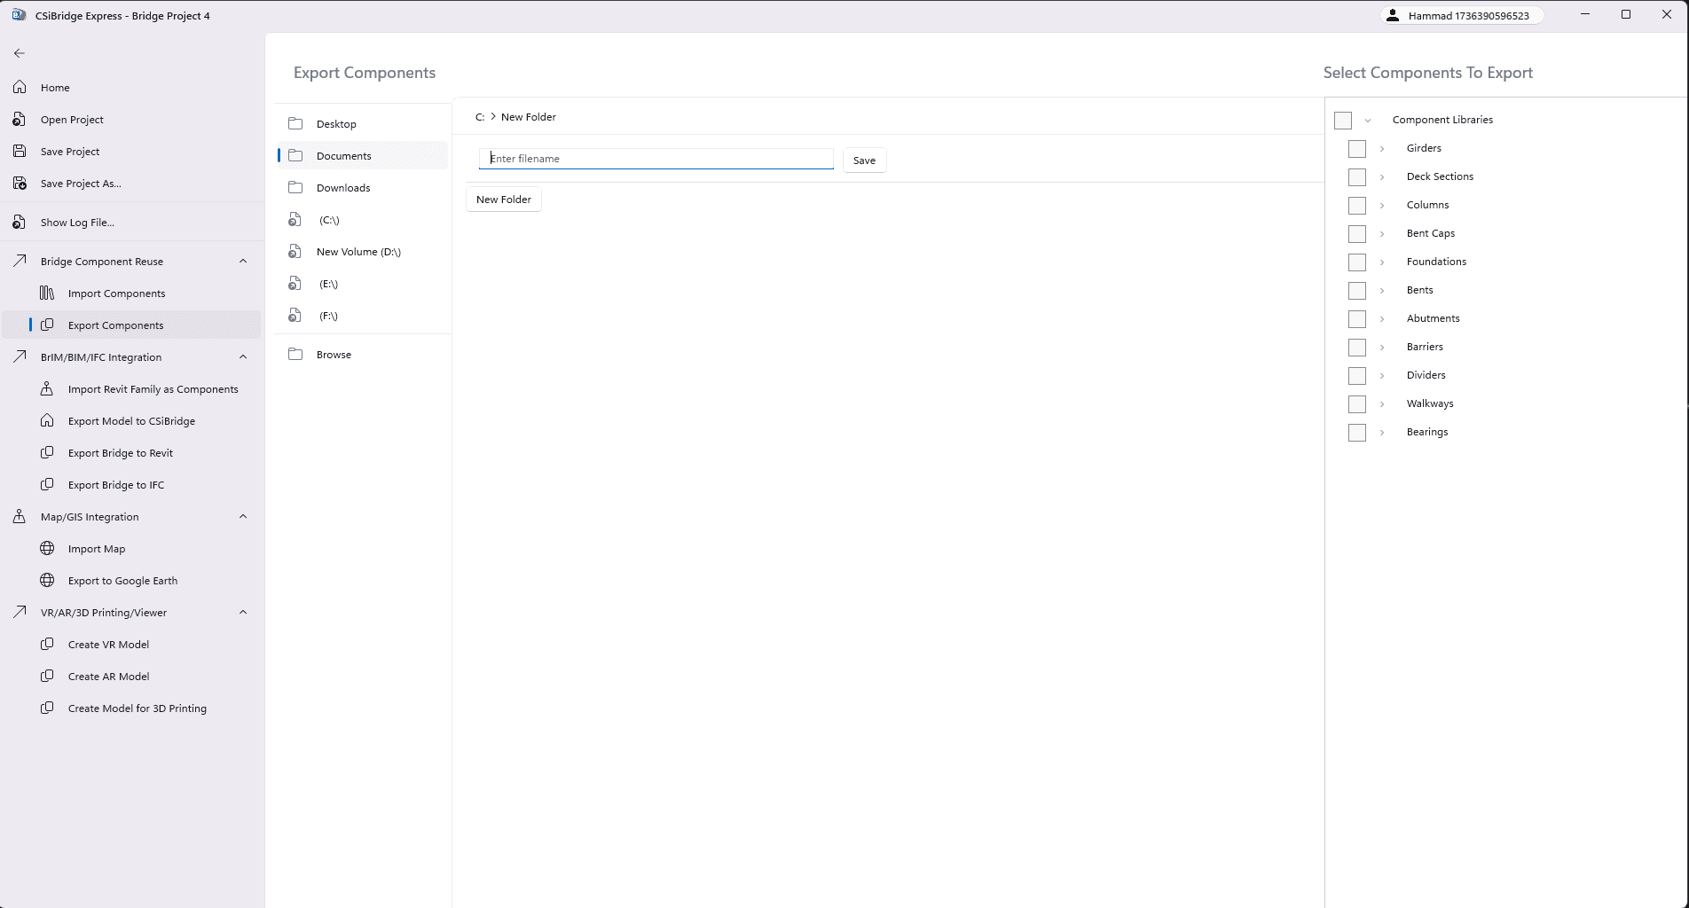The height and width of the screenshot is (908, 1689).
Task: Click the Import Map globe icon
Action: coord(47,549)
